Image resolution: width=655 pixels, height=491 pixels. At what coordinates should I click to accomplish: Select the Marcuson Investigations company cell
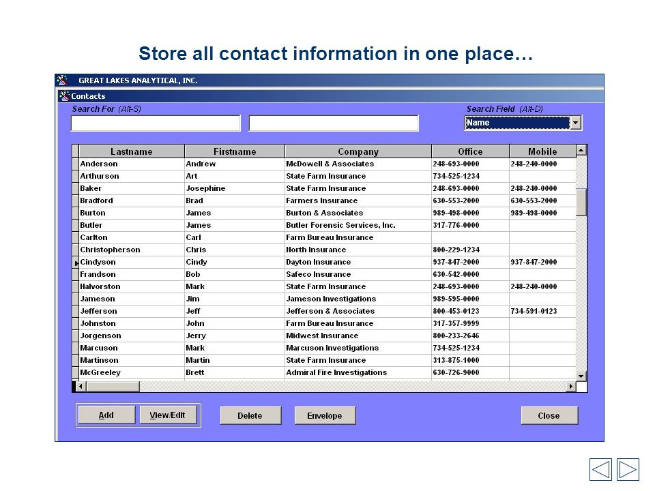(358, 348)
